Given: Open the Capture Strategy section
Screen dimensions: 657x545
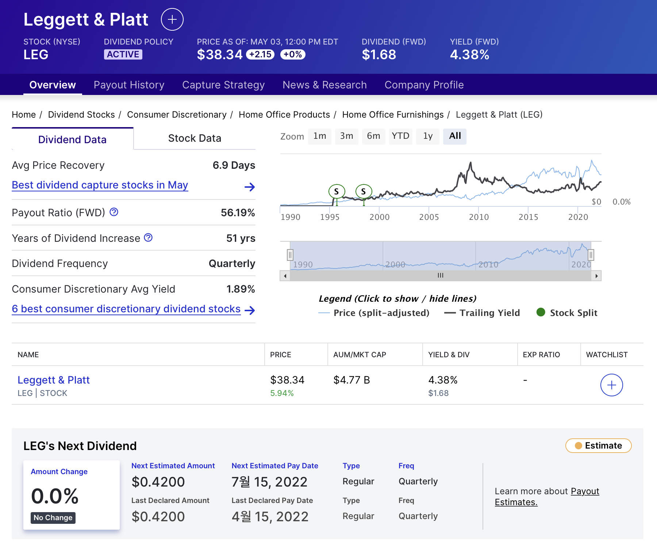Looking at the screenshot, I should [223, 85].
